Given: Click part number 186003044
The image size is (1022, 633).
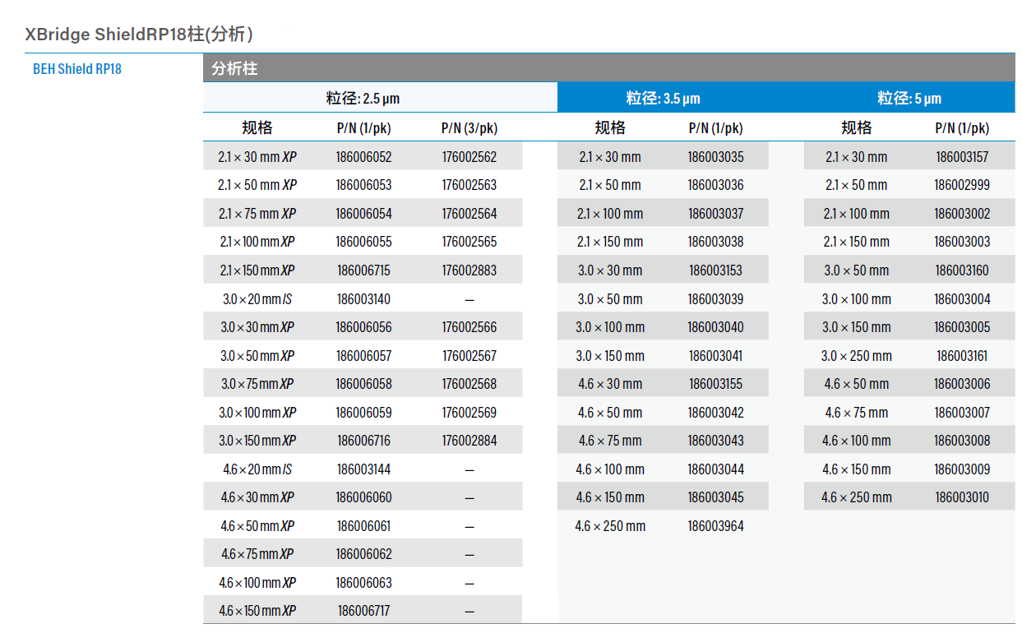Looking at the screenshot, I should click(715, 469).
